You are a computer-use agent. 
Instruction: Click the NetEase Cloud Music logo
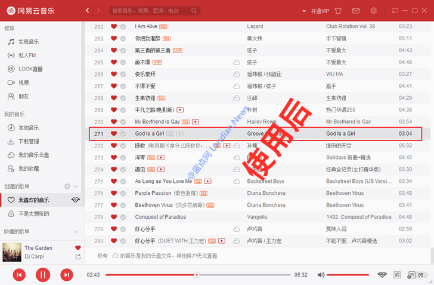[x=30, y=11]
